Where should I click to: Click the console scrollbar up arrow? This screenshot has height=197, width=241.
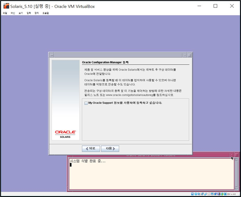tap(237, 159)
